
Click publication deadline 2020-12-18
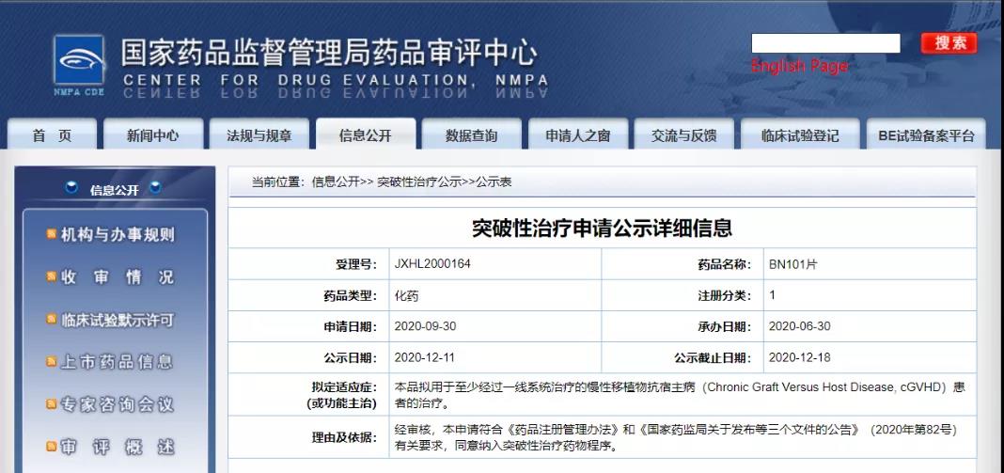[799, 357]
